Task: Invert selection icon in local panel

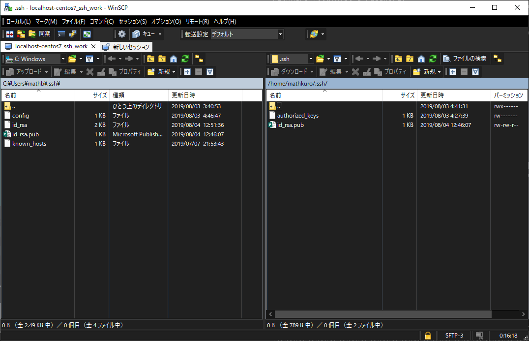Action: click(210, 72)
